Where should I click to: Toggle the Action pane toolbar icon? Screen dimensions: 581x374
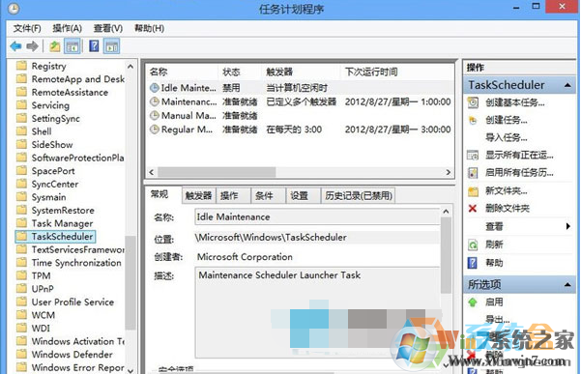[x=111, y=46]
